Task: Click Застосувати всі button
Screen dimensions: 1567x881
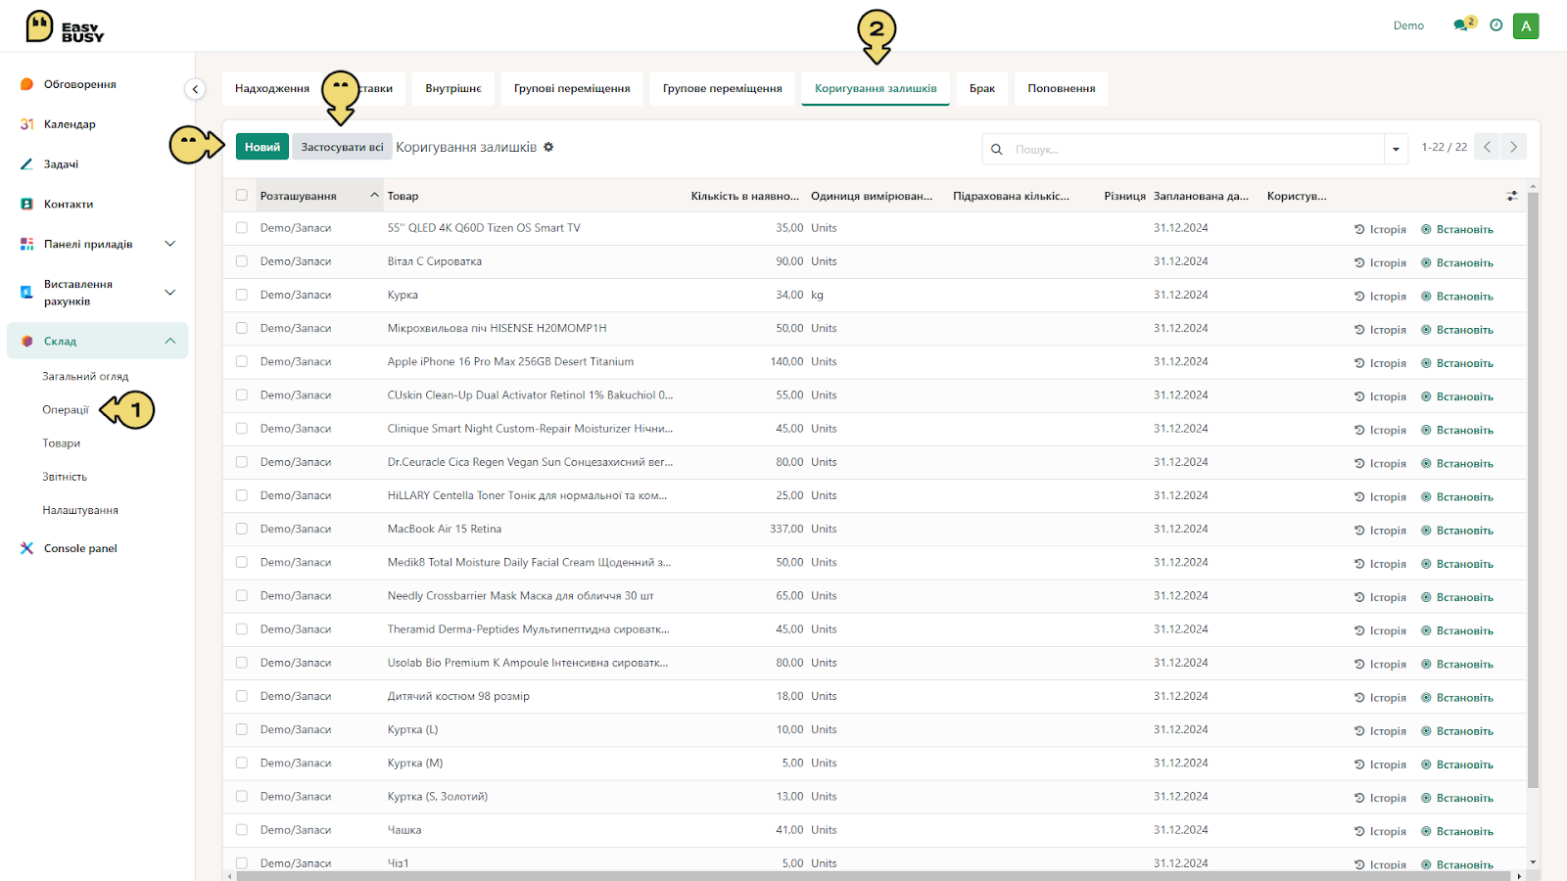Action: (x=342, y=147)
